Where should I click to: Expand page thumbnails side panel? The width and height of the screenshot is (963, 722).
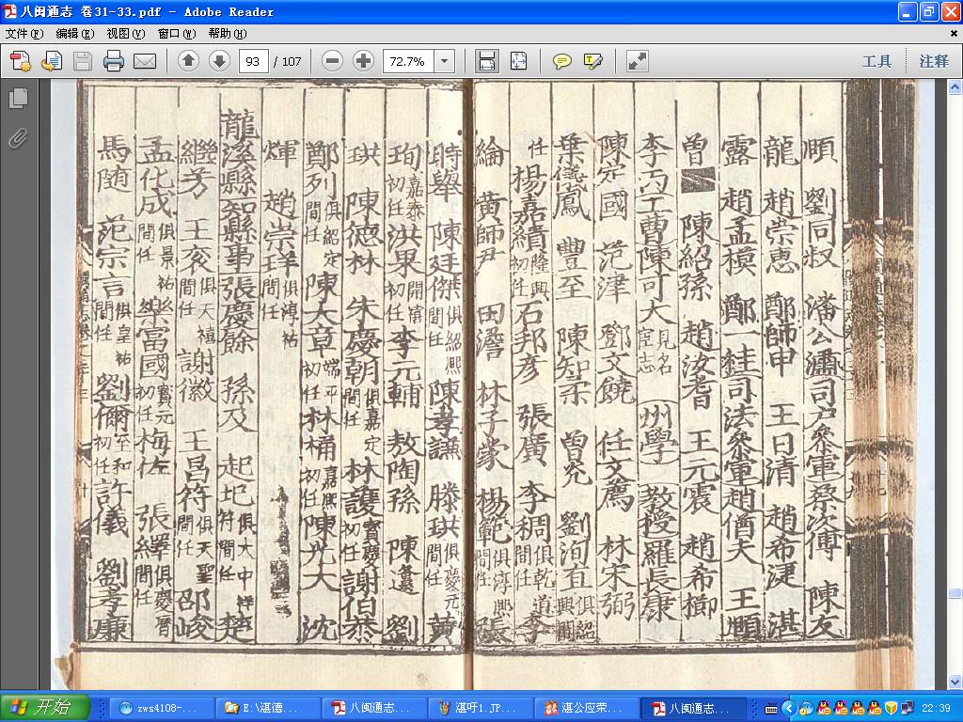pyautogui.click(x=19, y=98)
